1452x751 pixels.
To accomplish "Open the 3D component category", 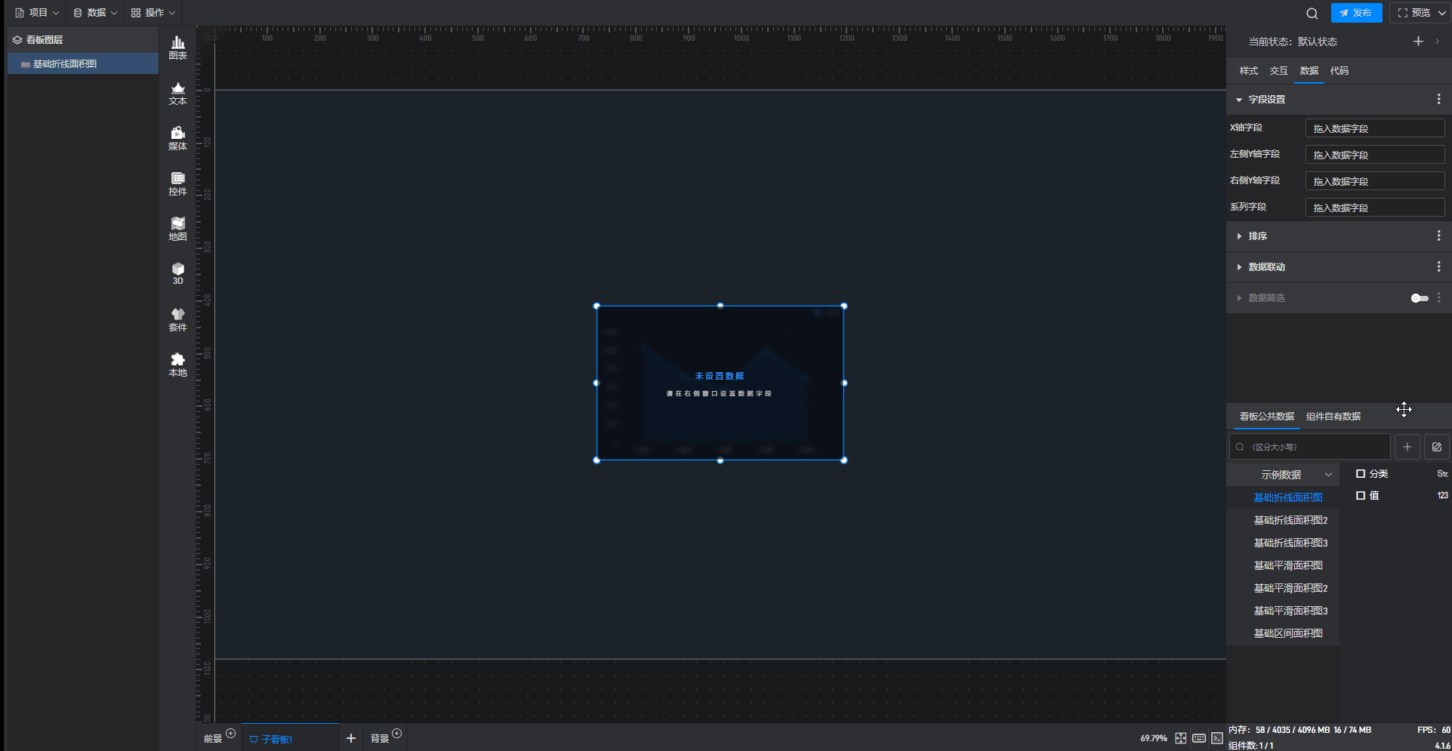I will (177, 274).
